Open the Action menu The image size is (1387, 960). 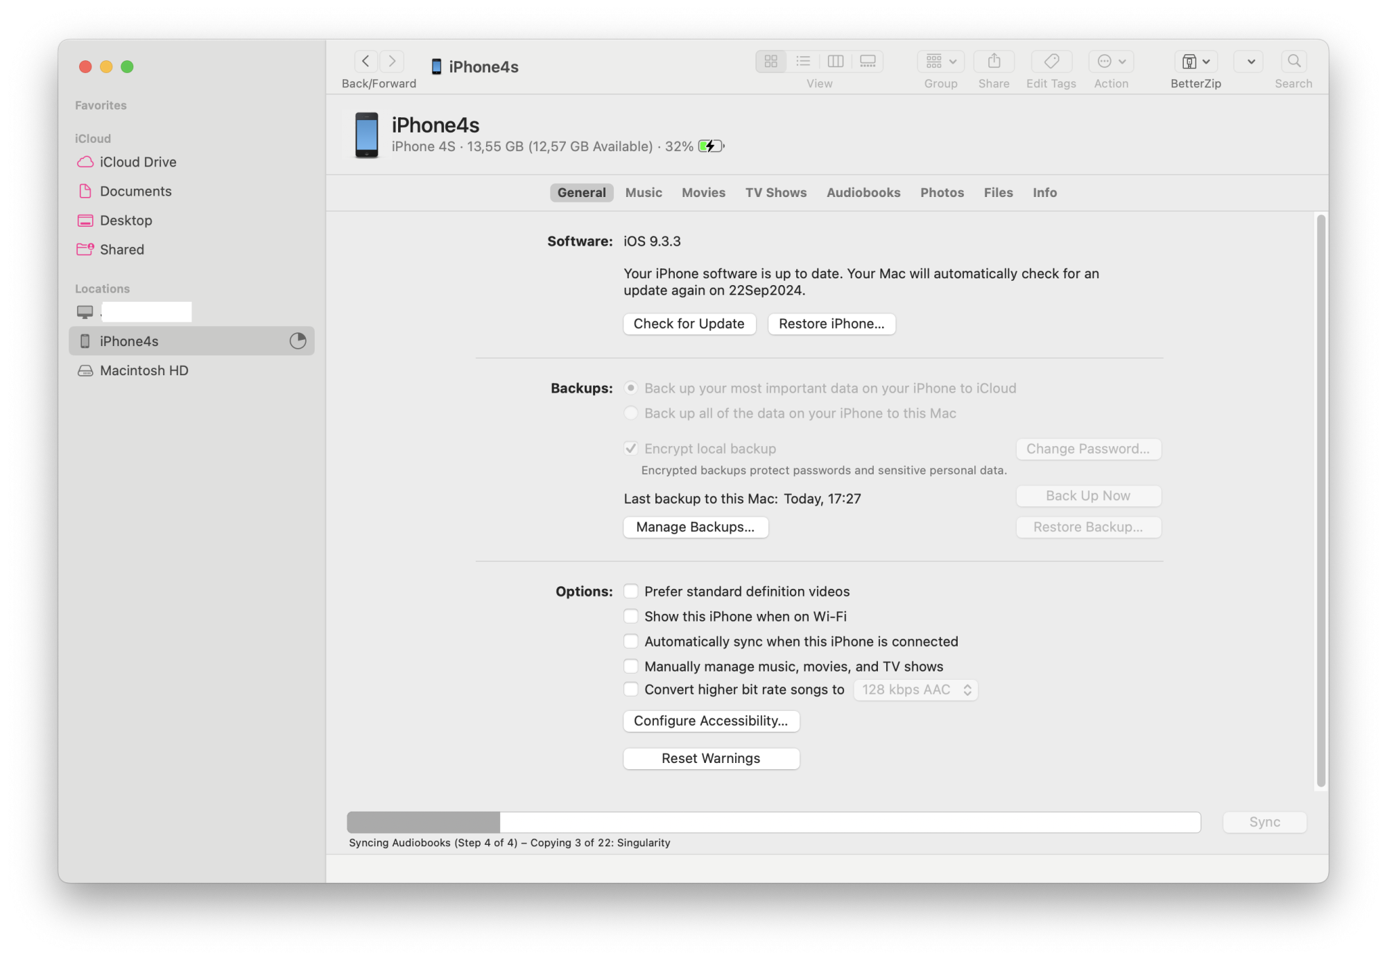(1111, 61)
